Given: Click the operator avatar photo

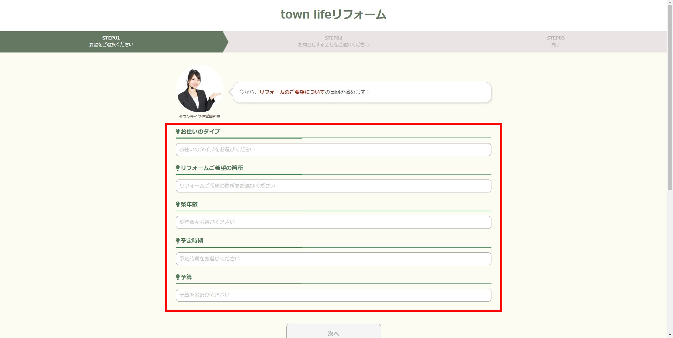Looking at the screenshot, I should coord(199,89).
